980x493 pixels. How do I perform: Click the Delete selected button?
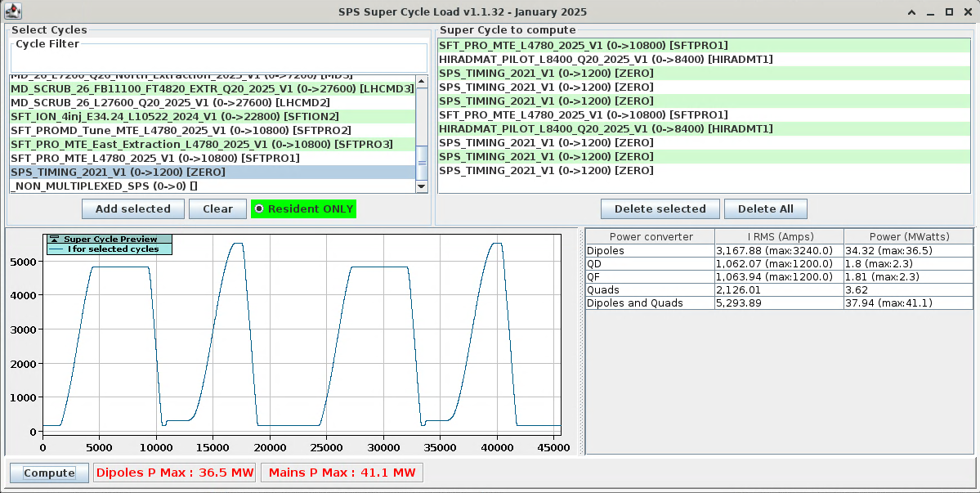[x=660, y=208]
